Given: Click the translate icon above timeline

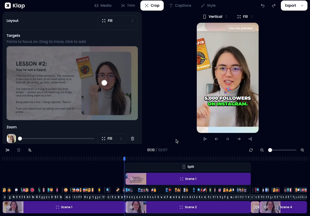Looking at the screenshot, I should [x=30, y=150].
